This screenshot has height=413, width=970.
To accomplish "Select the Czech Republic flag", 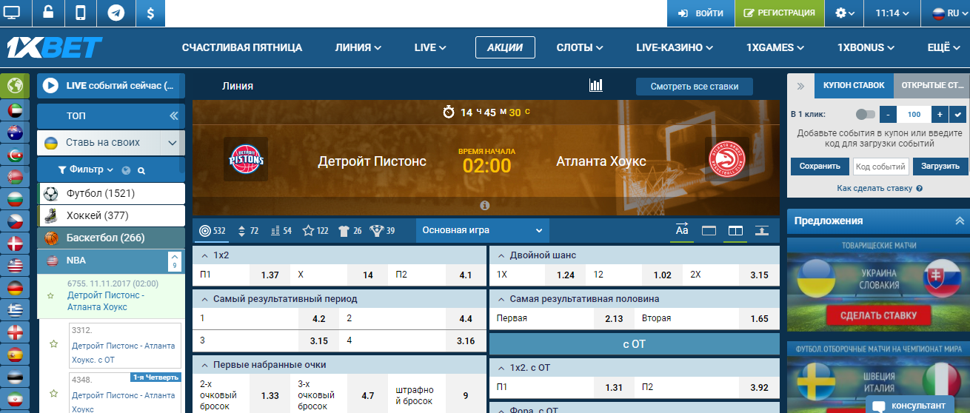I will [x=15, y=221].
